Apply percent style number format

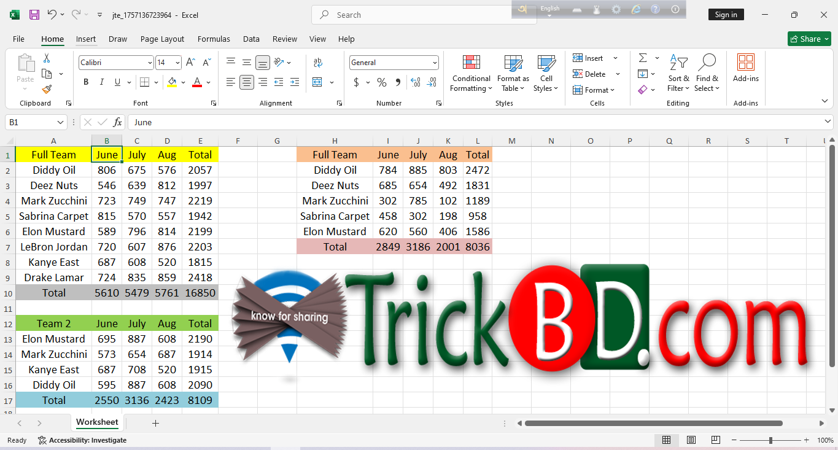click(382, 82)
